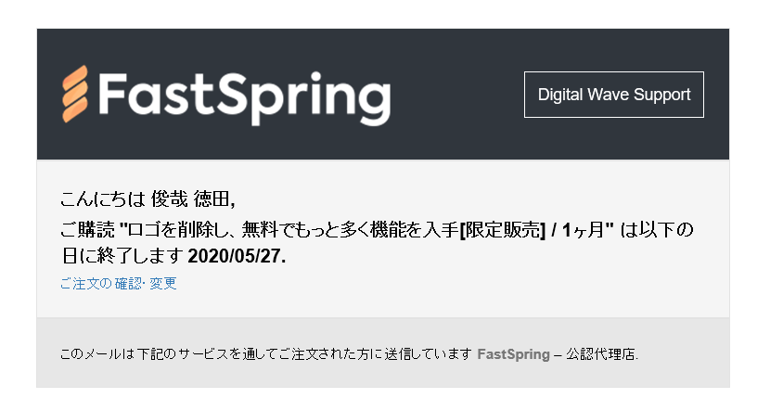Open the Digital Wave Support button
This screenshot has width=783, height=410.
(614, 95)
